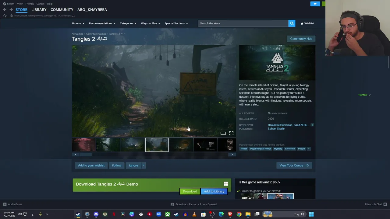The image size is (390, 219).
Task: Open the Wishlist link
Action: point(307,23)
